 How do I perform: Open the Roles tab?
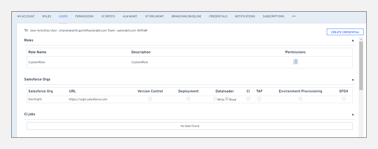pos(47,16)
